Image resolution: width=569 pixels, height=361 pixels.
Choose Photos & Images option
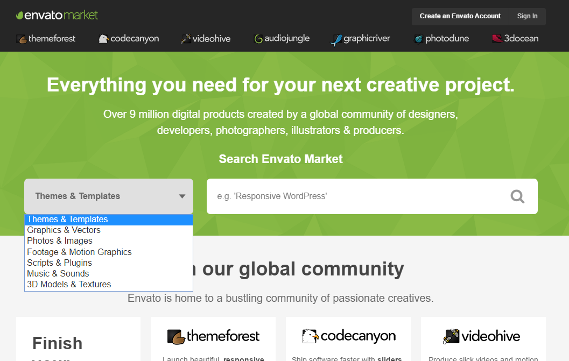(x=60, y=241)
